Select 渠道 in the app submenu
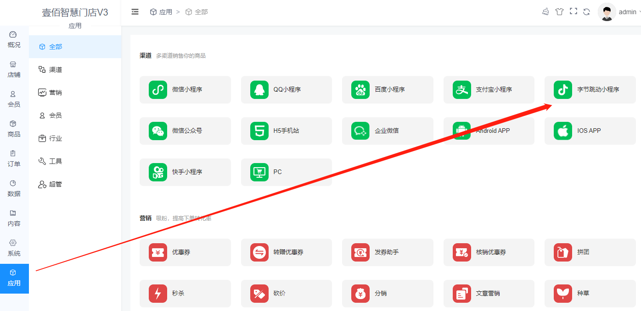 tap(75, 70)
